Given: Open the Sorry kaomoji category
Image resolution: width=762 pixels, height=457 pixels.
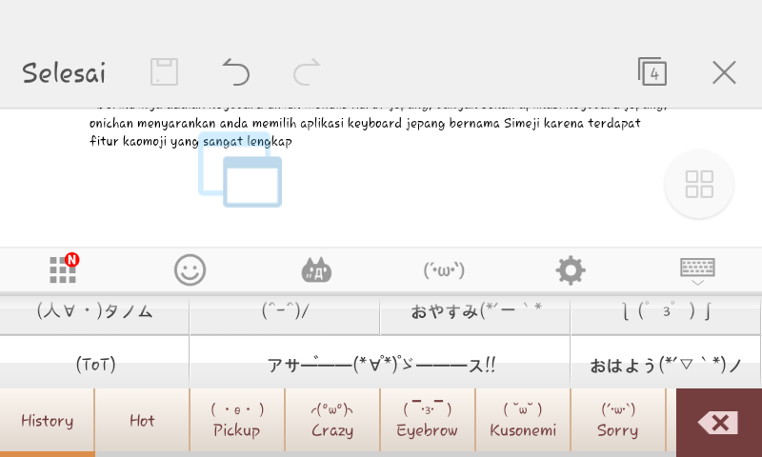Looking at the screenshot, I should click(618, 421).
